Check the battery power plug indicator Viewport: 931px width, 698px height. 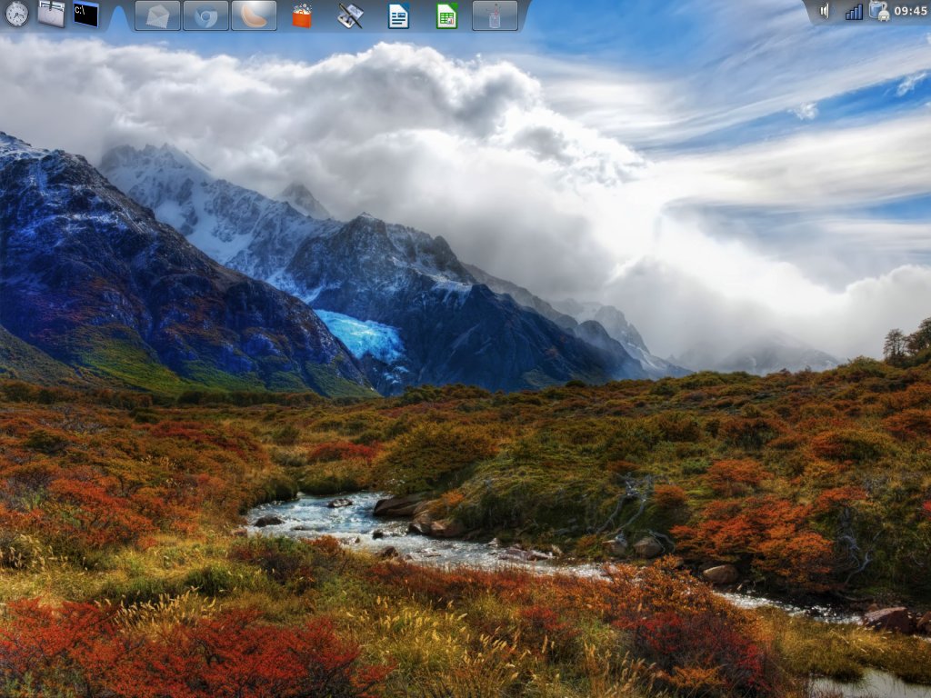coord(879,11)
